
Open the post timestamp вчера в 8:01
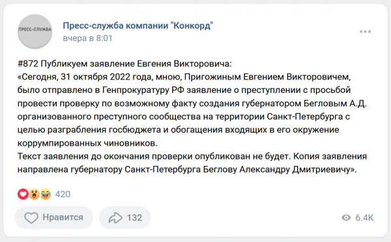point(87,38)
